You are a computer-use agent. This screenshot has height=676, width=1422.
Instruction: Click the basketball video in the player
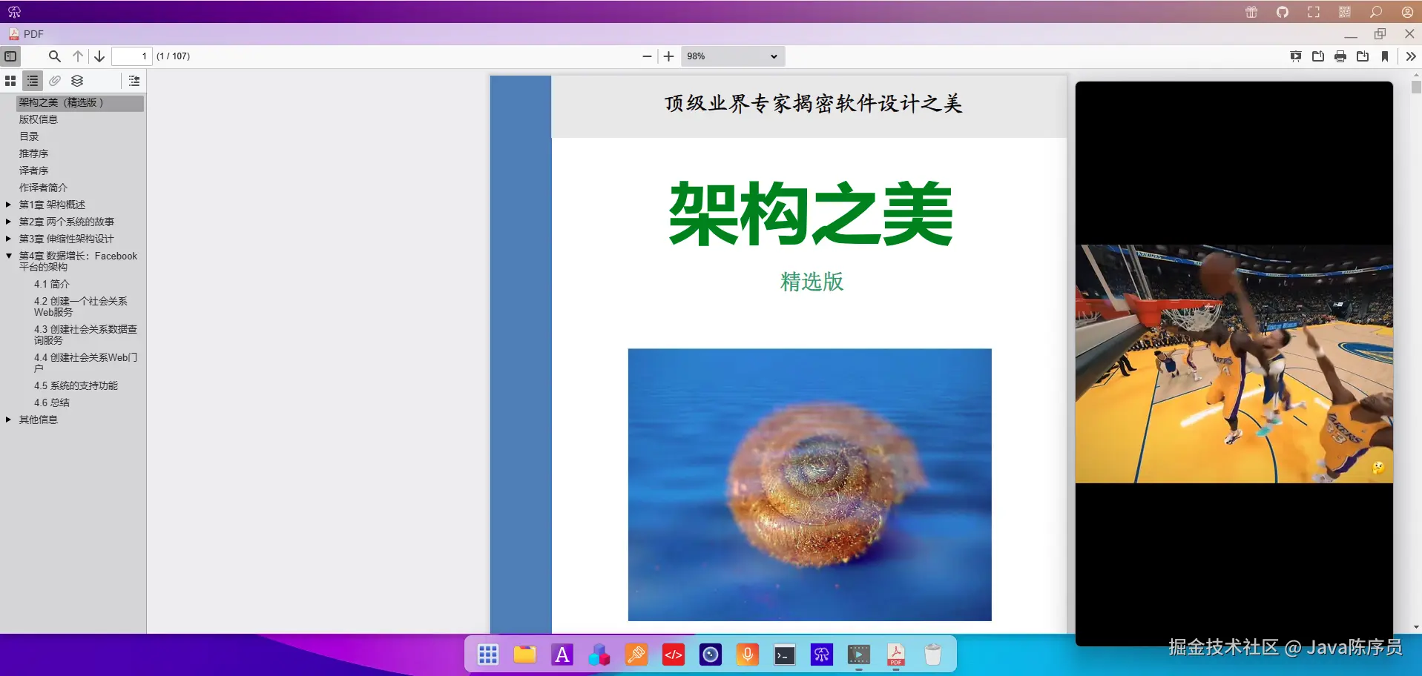click(x=1234, y=364)
